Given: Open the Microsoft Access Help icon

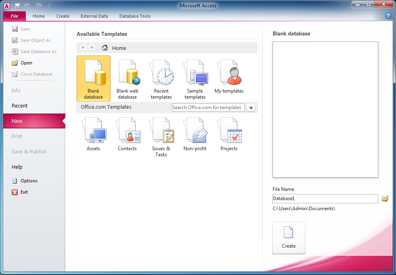Looking at the screenshot, I should click(388, 16).
